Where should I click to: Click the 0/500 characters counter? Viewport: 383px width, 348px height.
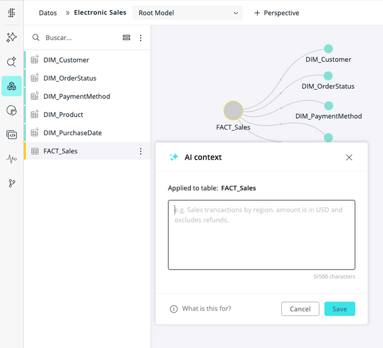point(334,276)
